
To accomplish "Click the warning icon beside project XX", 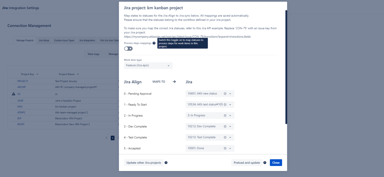I will pos(14,94).
